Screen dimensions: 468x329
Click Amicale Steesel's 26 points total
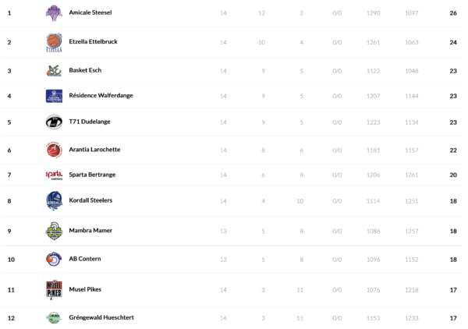click(453, 13)
